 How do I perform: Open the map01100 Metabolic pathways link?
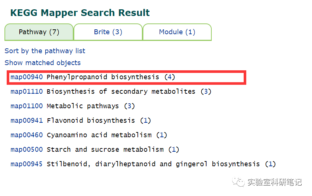pos(27,106)
